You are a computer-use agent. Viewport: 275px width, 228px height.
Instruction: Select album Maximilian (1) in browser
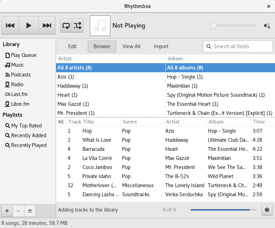pos(220,86)
